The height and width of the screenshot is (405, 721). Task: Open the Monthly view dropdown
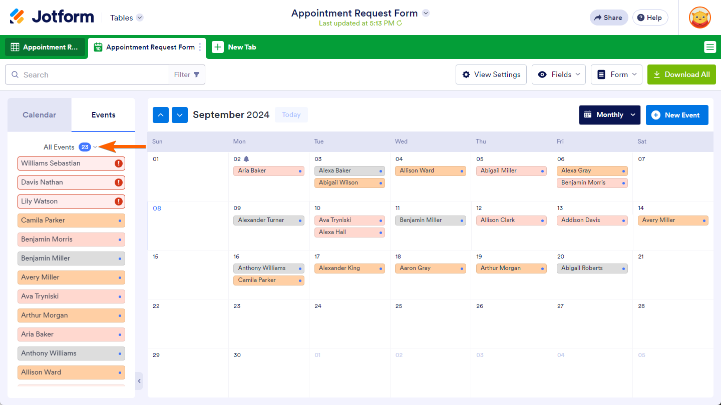point(610,115)
